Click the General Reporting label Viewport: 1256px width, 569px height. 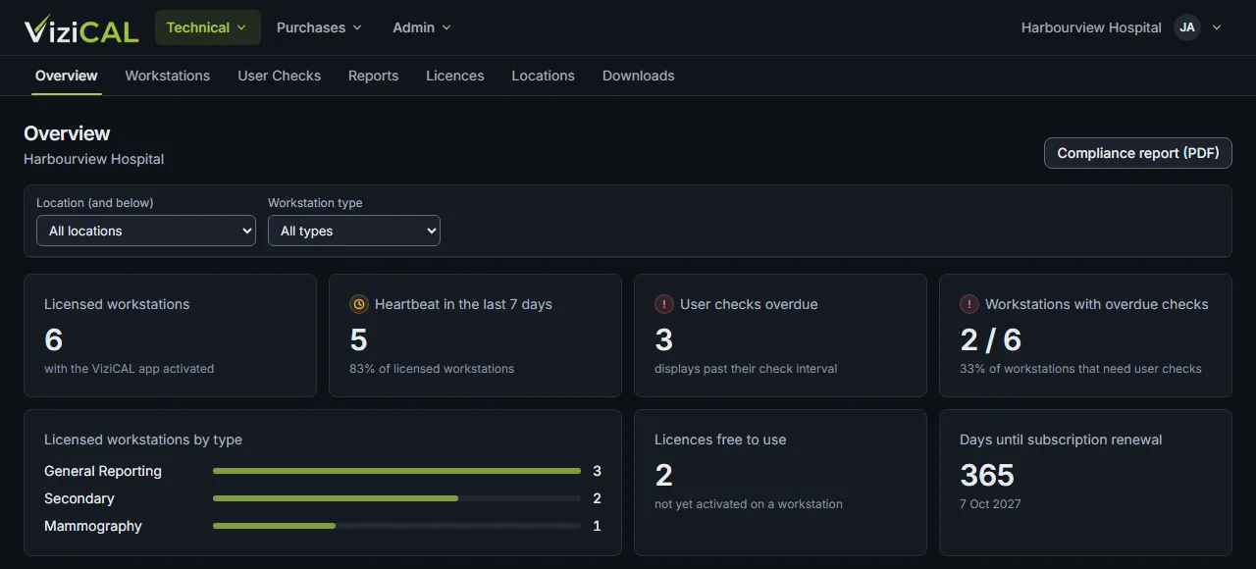(x=103, y=471)
